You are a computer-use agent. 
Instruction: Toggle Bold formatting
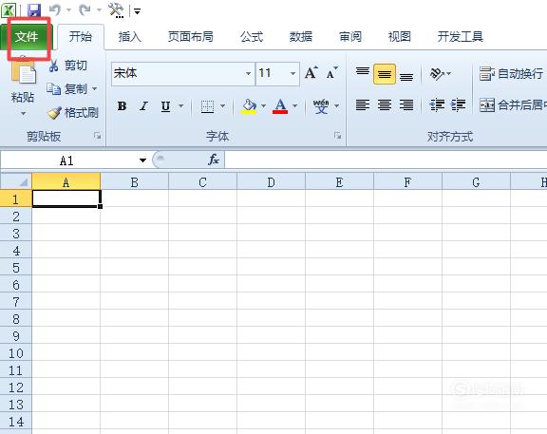click(x=122, y=106)
